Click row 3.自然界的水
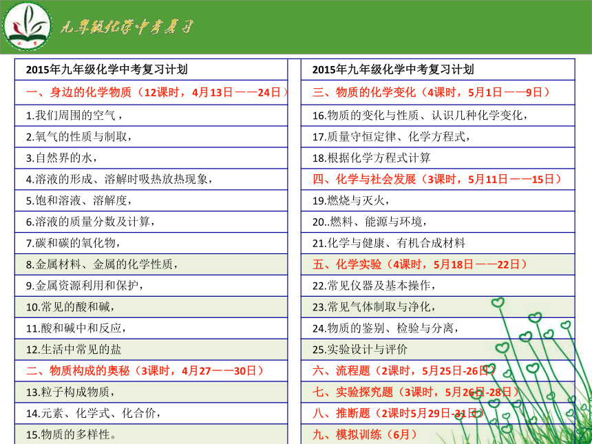This screenshot has width=592, height=444. coord(151,158)
